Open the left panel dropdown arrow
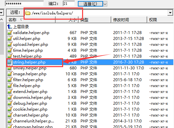 coord(2,13)
